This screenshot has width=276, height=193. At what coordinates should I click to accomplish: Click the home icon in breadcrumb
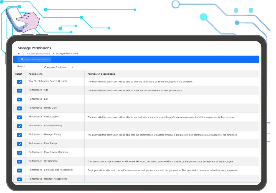pos(19,54)
